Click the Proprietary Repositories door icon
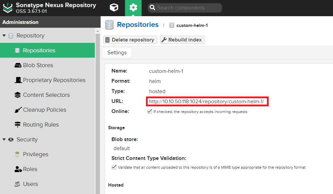This screenshot has height=194, width=333. tap(18, 80)
